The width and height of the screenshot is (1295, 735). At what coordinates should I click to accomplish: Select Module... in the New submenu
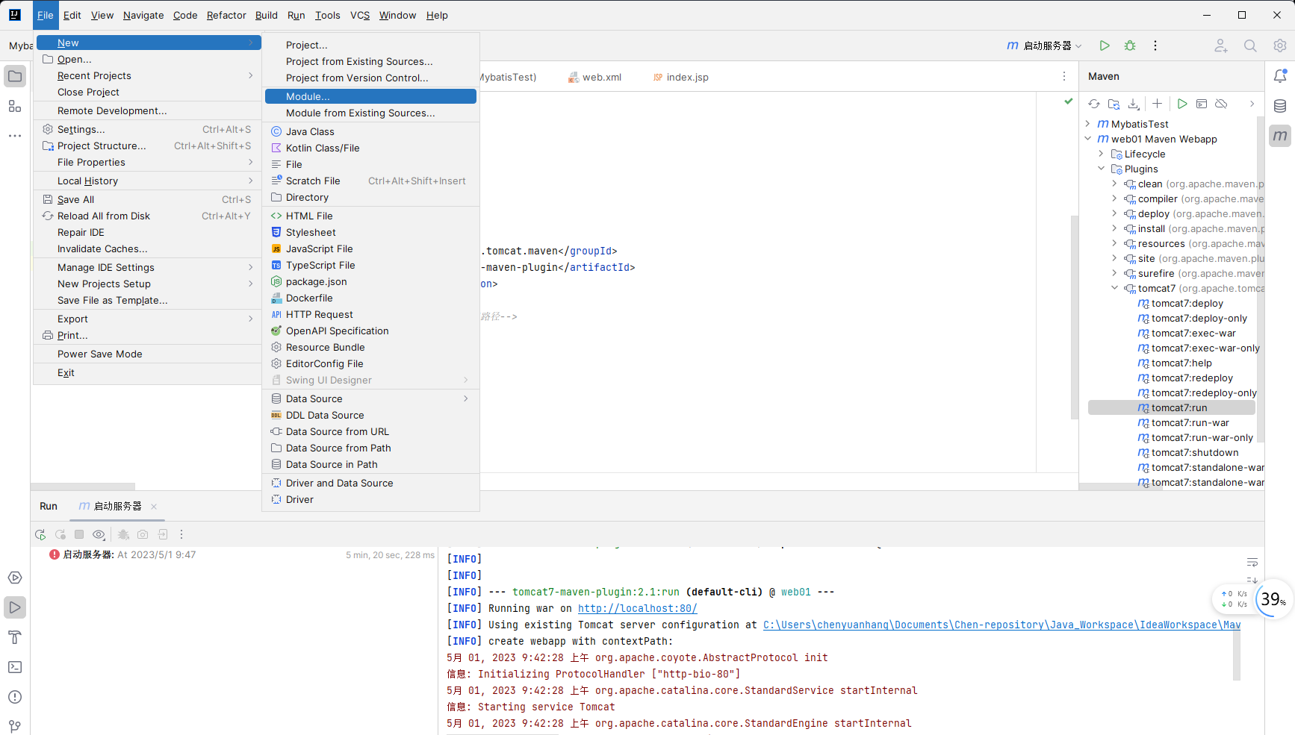pyautogui.click(x=370, y=96)
